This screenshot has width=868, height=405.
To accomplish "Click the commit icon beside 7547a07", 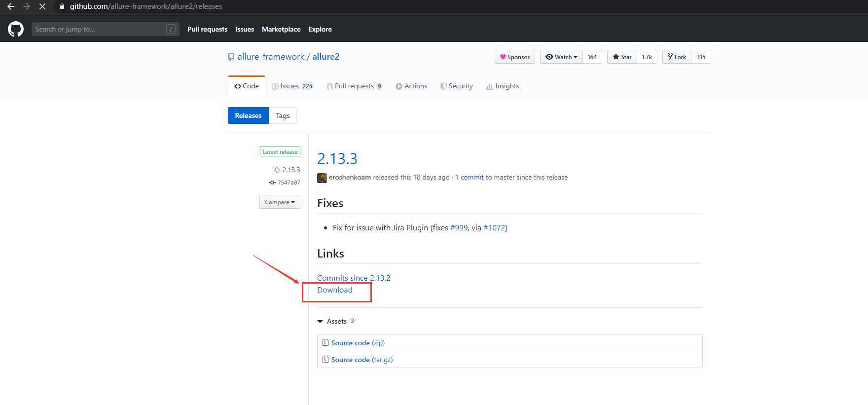I will [x=272, y=183].
